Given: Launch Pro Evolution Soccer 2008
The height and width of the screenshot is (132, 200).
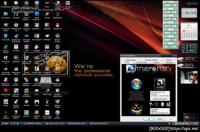Looking at the screenshot, I should [47, 115].
